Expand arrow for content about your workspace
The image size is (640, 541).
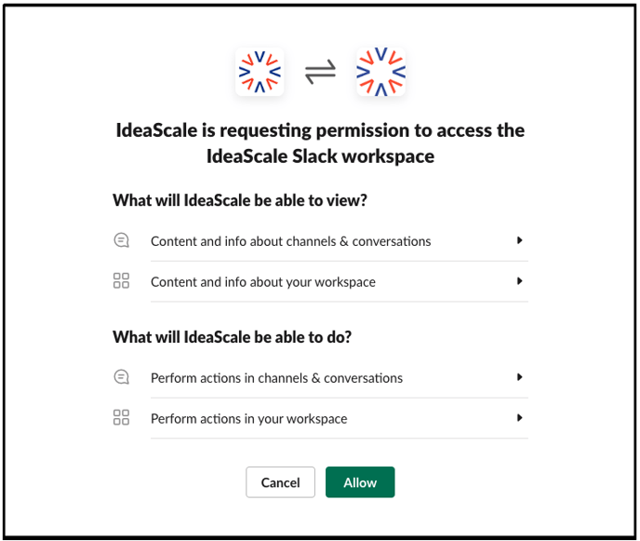click(519, 281)
